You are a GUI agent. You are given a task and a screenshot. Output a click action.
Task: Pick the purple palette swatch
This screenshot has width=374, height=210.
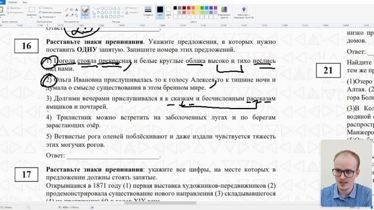pyautogui.click(x=216, y=8)
